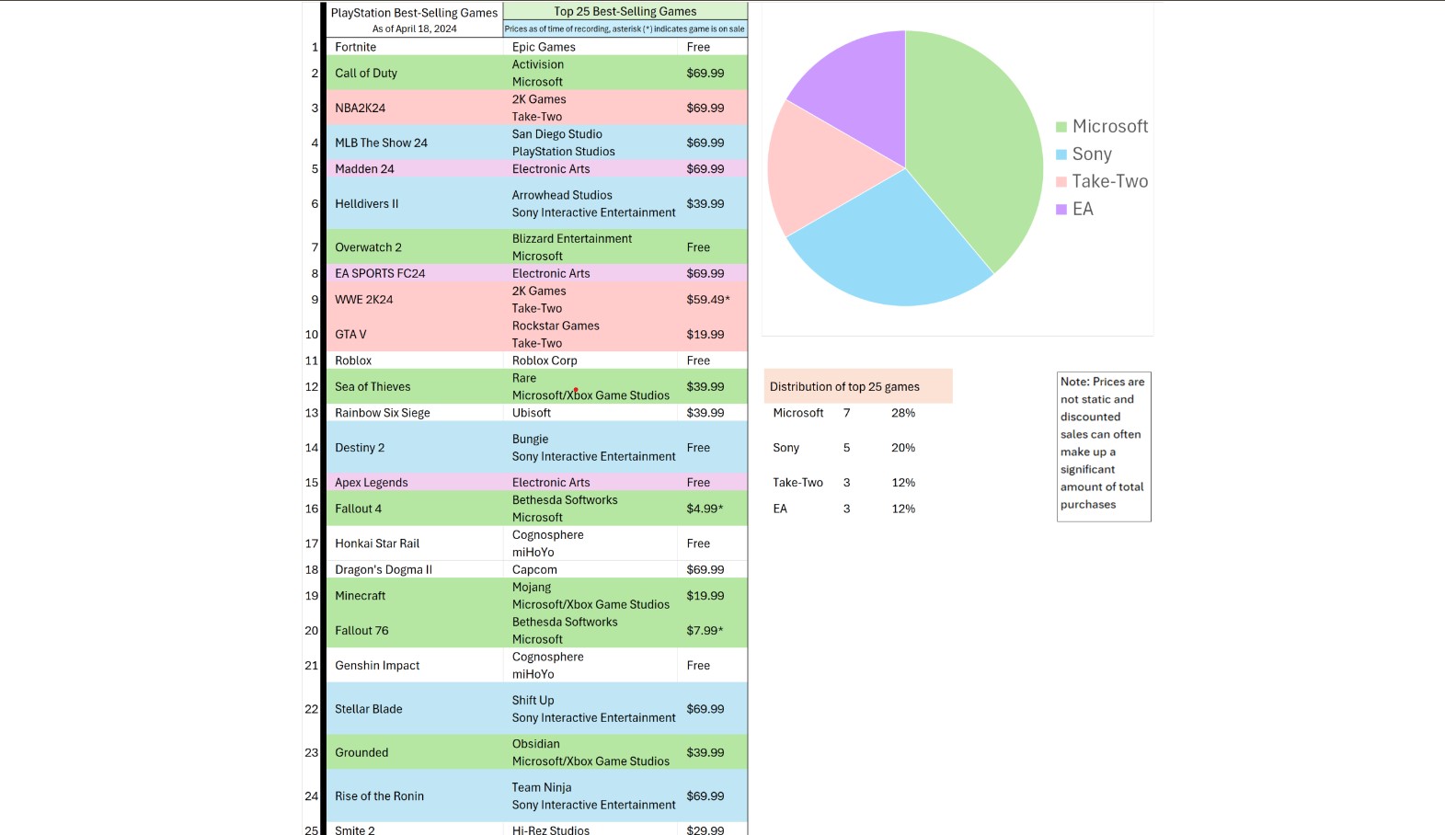1445x835 pixels.
Task: Click the 'Rainbow Six Siege' cell
Action: pos(414,413)
